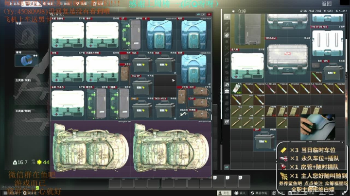Select the DT weapon case in THICC case
The height and width of the screenshot is (196, 350).
(131, 35)
